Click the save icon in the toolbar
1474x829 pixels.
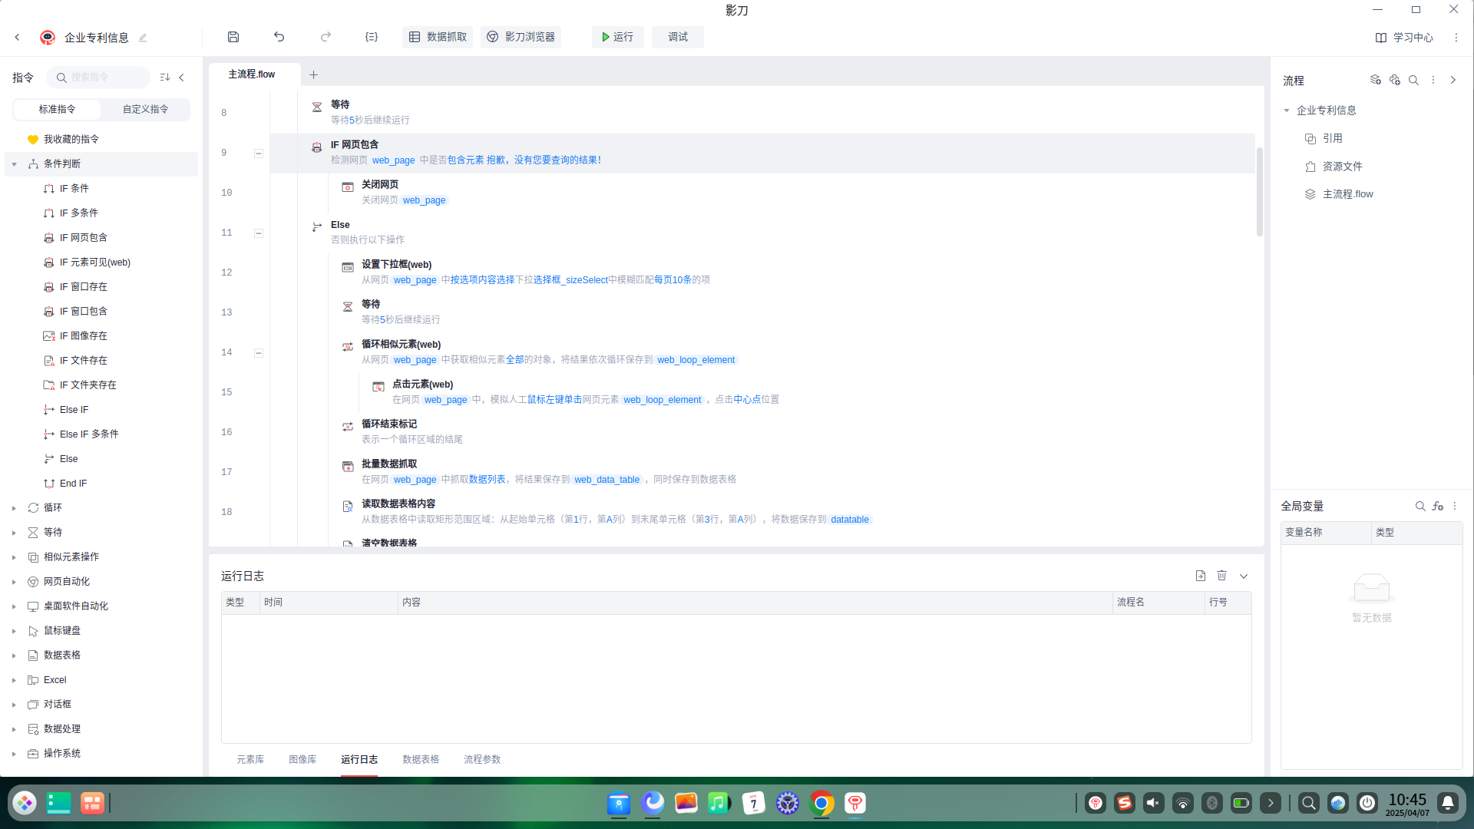(x=233, y=37)
